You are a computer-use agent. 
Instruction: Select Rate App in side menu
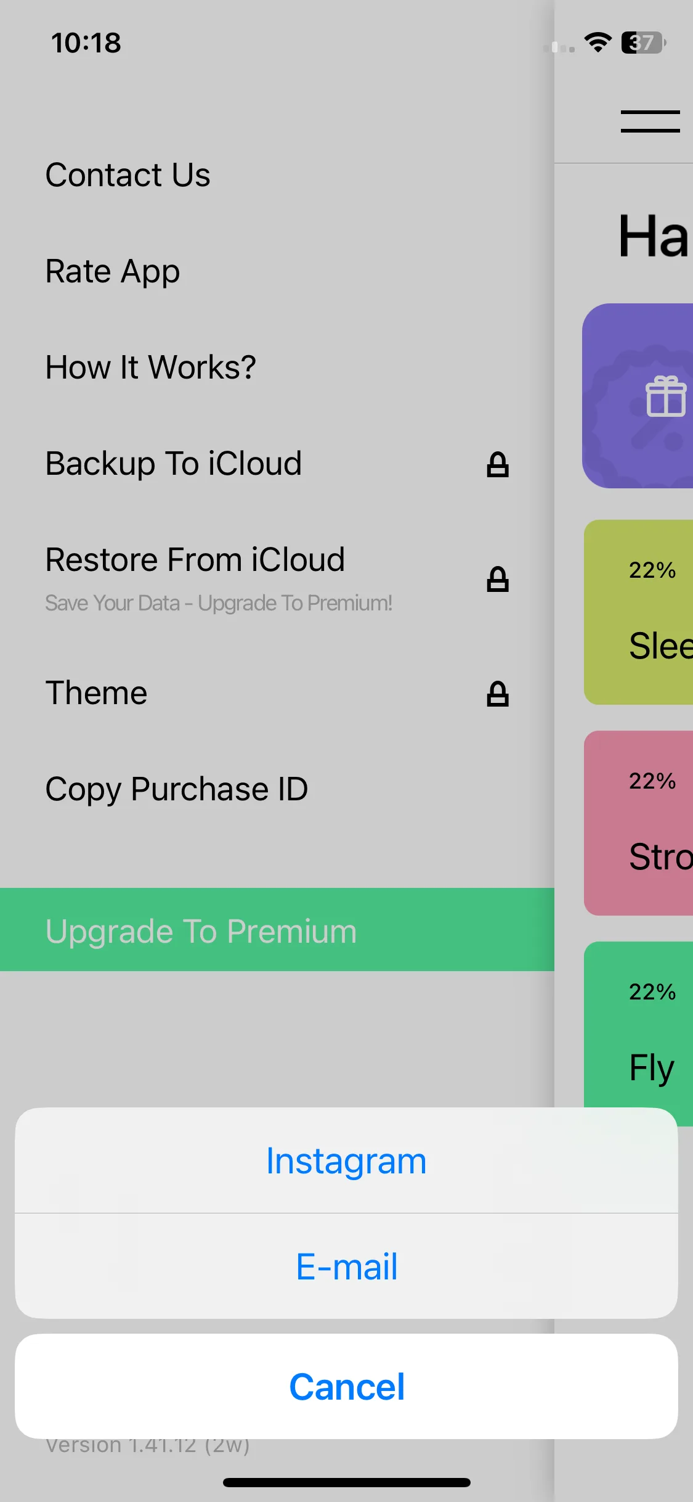277,271
